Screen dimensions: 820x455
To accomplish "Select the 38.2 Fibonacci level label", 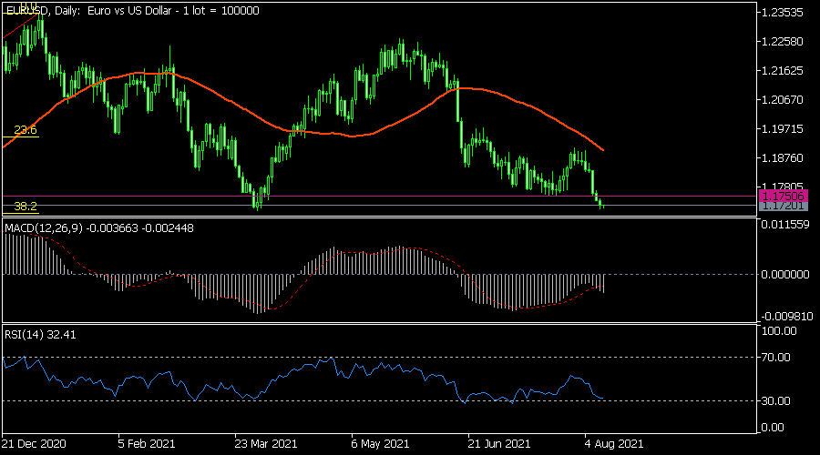I will tap(24, 207).
